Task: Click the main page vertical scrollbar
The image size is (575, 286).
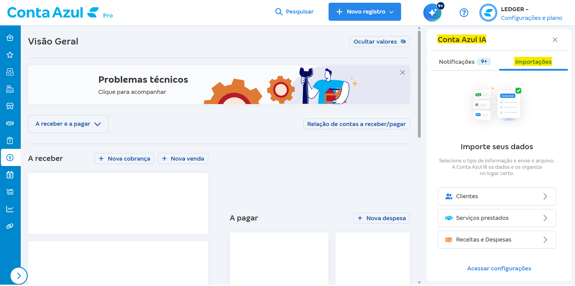Action: (x=419, y=84)
